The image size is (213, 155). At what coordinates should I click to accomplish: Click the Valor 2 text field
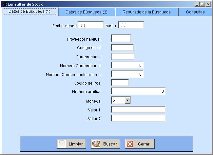pyautogui.click(x=138, y=118)
